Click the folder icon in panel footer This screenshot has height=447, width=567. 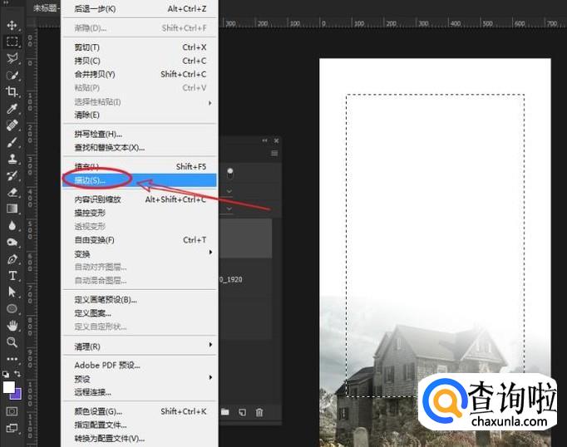(225, 412)
